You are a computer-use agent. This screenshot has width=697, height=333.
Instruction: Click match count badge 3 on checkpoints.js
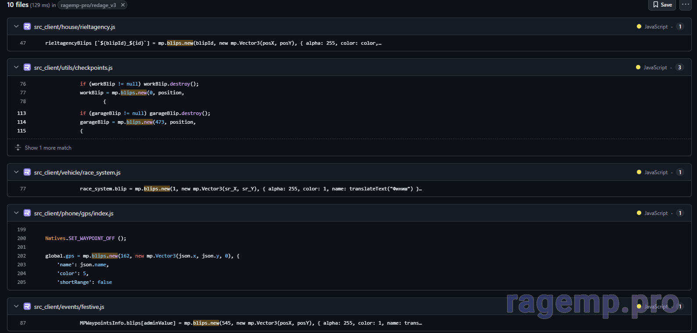679,68
